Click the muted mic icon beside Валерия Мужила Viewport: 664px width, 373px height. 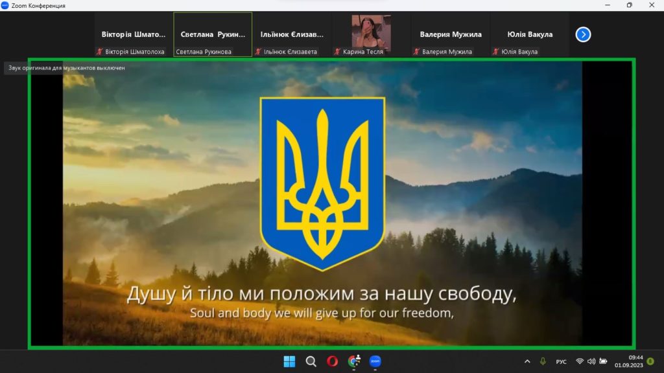tap(417, 52)
